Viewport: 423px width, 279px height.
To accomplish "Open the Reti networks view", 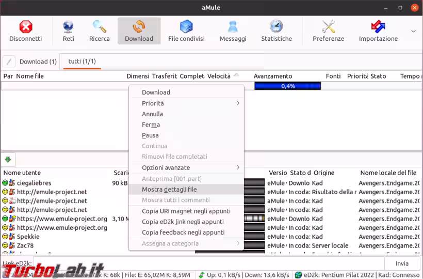I will tap(68, 31).
